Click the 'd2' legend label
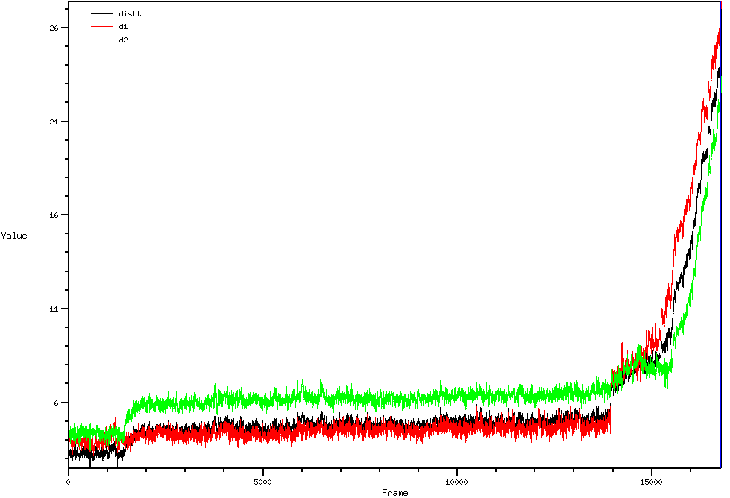The image size is (730, 498). pos(123,40)
